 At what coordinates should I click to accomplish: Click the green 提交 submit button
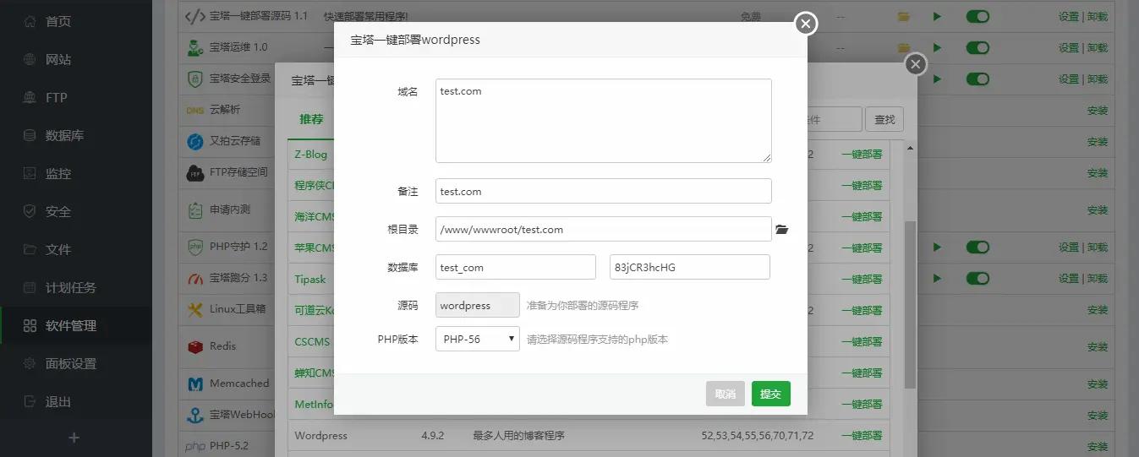(x=770, y=394)
